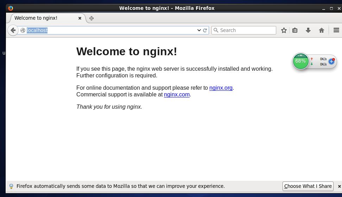The image size is (342, 197).
Task: Click the upload speed 0K/s reading
Action: pos(323,59)
